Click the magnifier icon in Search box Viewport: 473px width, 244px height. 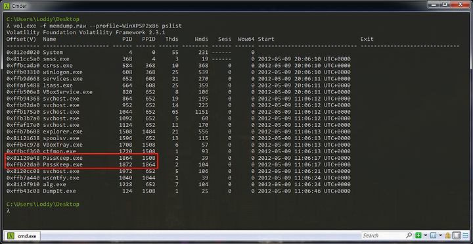[x=409, y=235]
